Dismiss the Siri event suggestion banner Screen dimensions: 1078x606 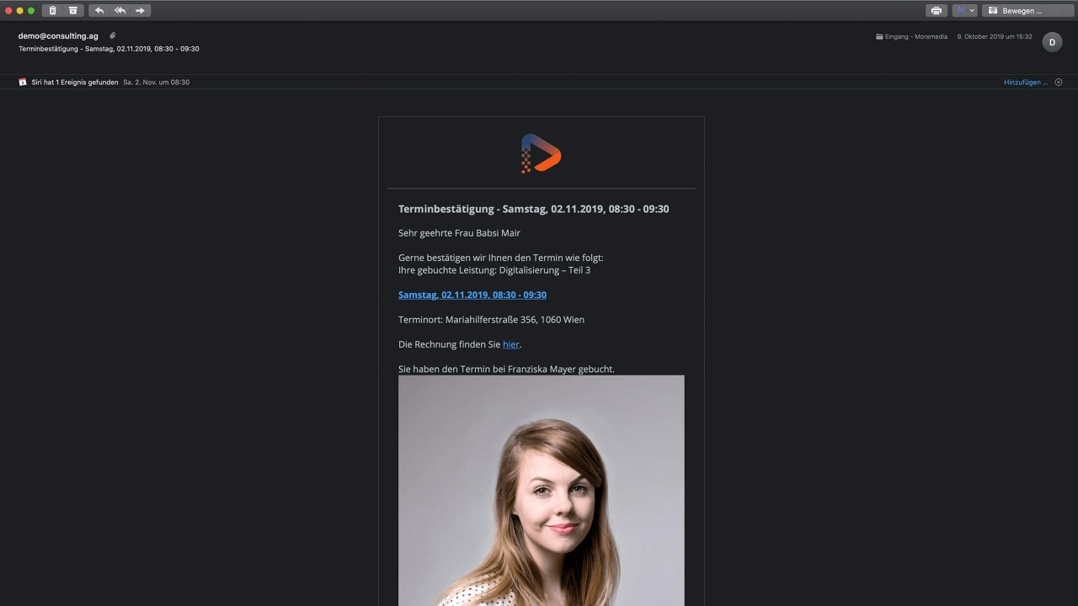point(1059,82)
